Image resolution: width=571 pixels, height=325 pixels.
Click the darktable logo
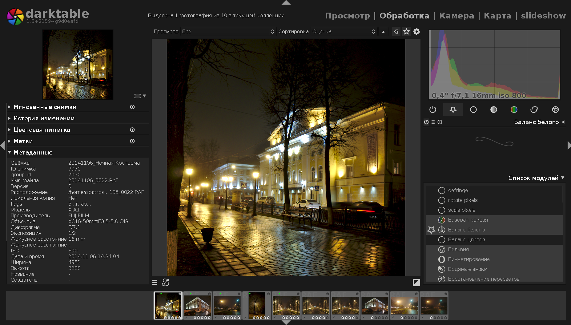pyautogui.click(x=15, y=16)
